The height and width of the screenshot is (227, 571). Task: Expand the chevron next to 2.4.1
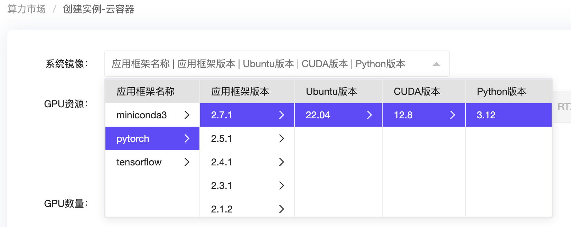tap(282, 162)
